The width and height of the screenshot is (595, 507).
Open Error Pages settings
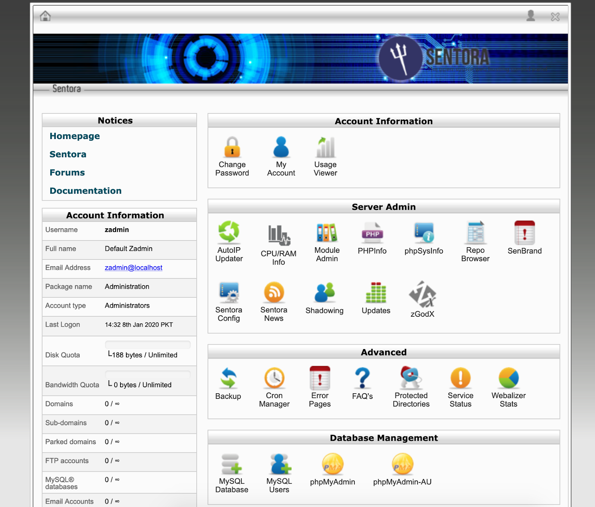(x=320, y=387)
